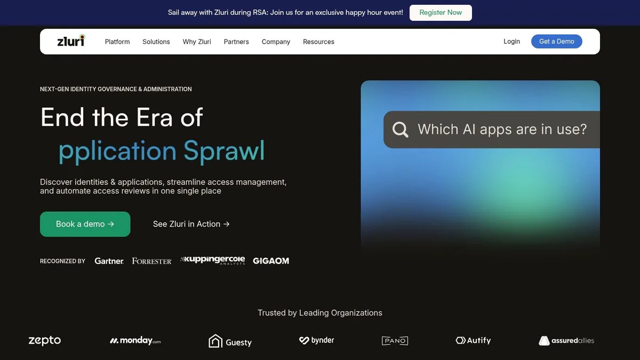Viewport: 640px width, 360px height.
Task: Follow the See Zluri in Action link
Action: 191,224
